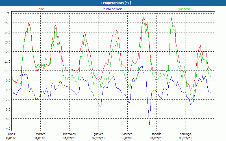This screenshot has width=226, height=141.
Task: Click the blue 'Punto de rocío' legend label
Action: coord(112,9)
